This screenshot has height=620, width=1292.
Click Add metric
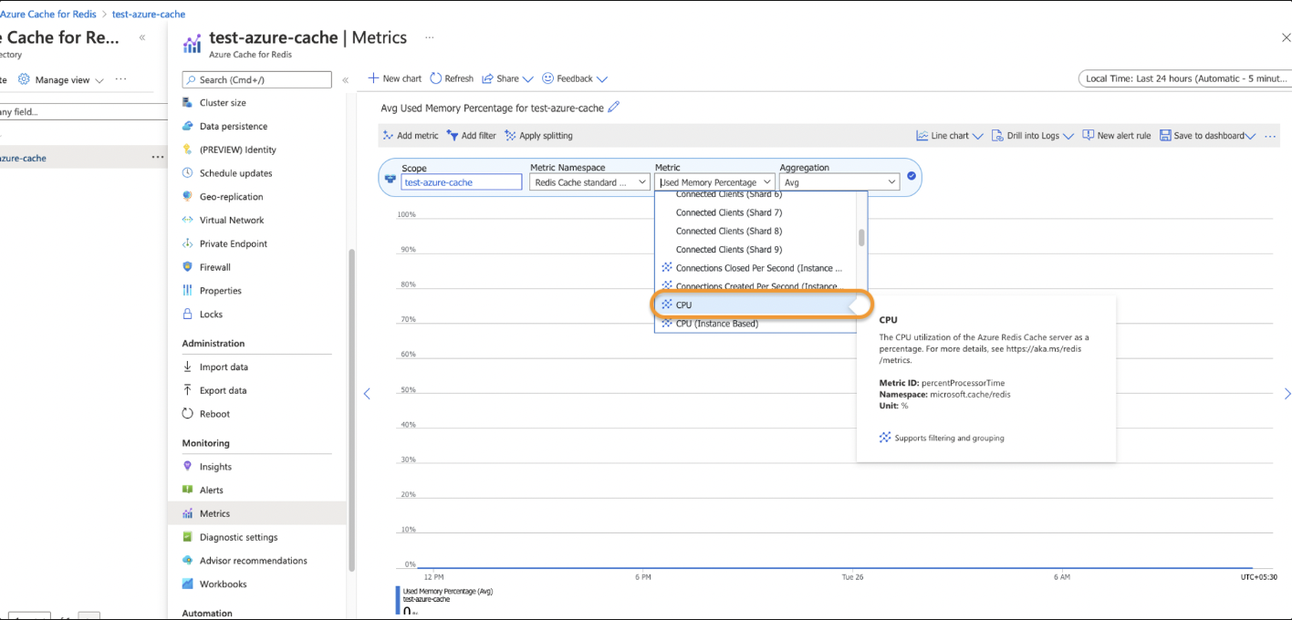411,136
